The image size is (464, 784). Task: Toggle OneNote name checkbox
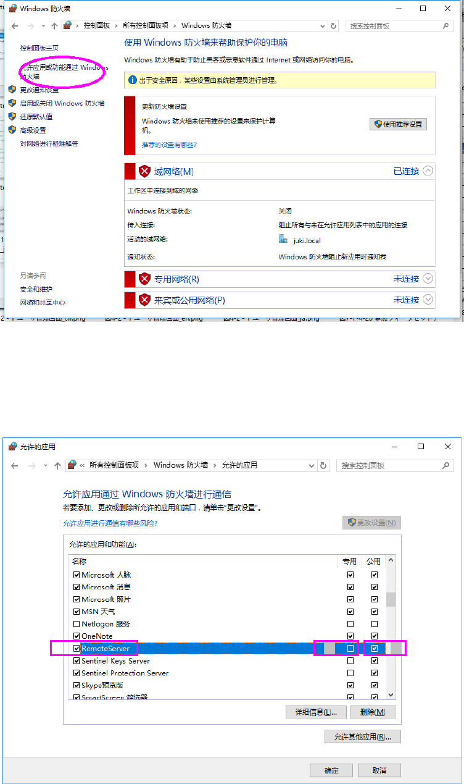pyautogui.click(x=77, y=636)
